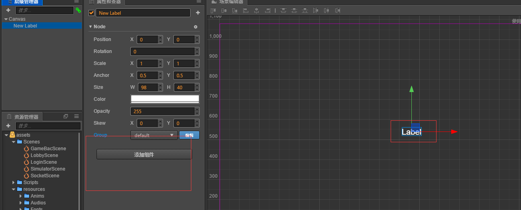Click the Position Y stepper arrows
Viewport: 521px width, 210px height.
tap(197, 39)
